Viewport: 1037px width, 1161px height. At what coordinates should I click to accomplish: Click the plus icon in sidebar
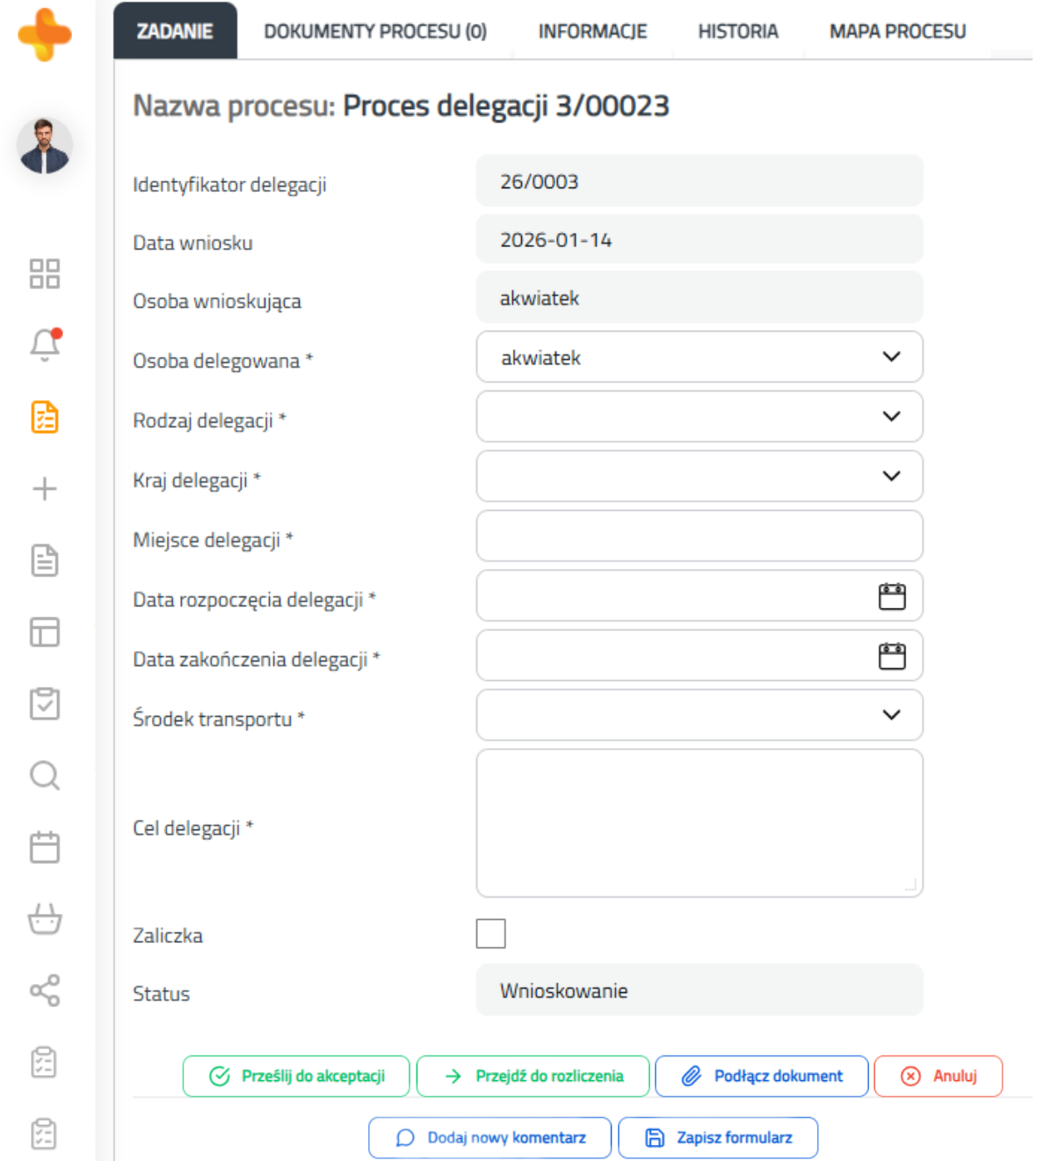point(45,489)
